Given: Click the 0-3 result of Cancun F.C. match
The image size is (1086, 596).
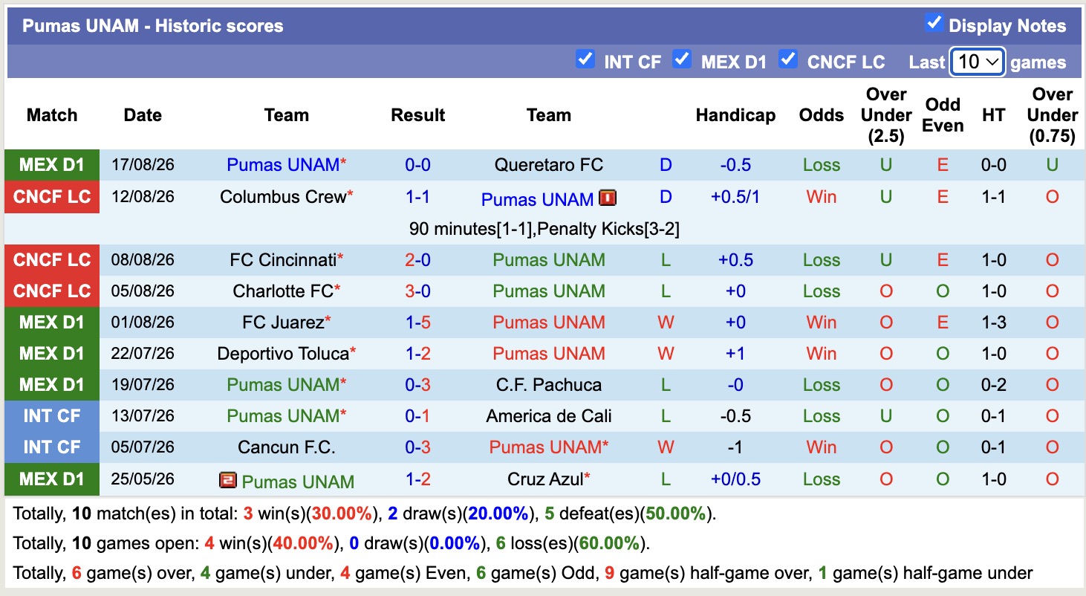Looking at the screenshot, I should point(417,447).
